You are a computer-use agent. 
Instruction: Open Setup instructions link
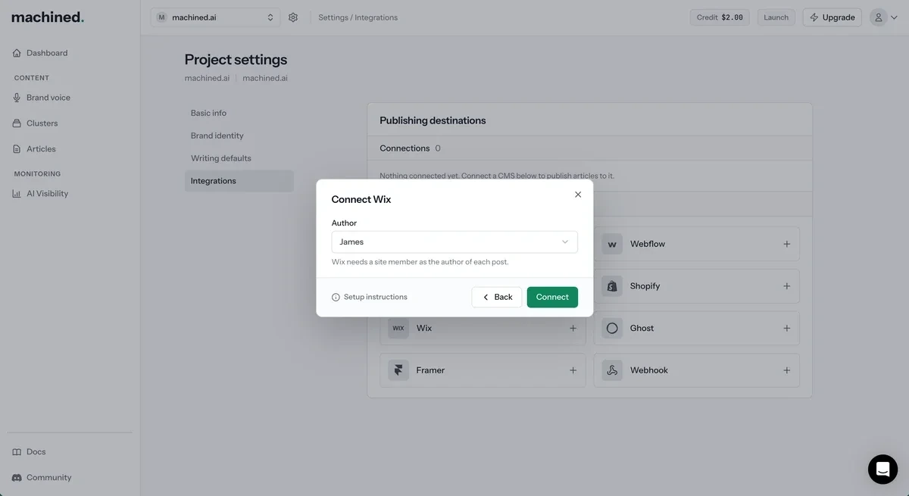[375, 297]
